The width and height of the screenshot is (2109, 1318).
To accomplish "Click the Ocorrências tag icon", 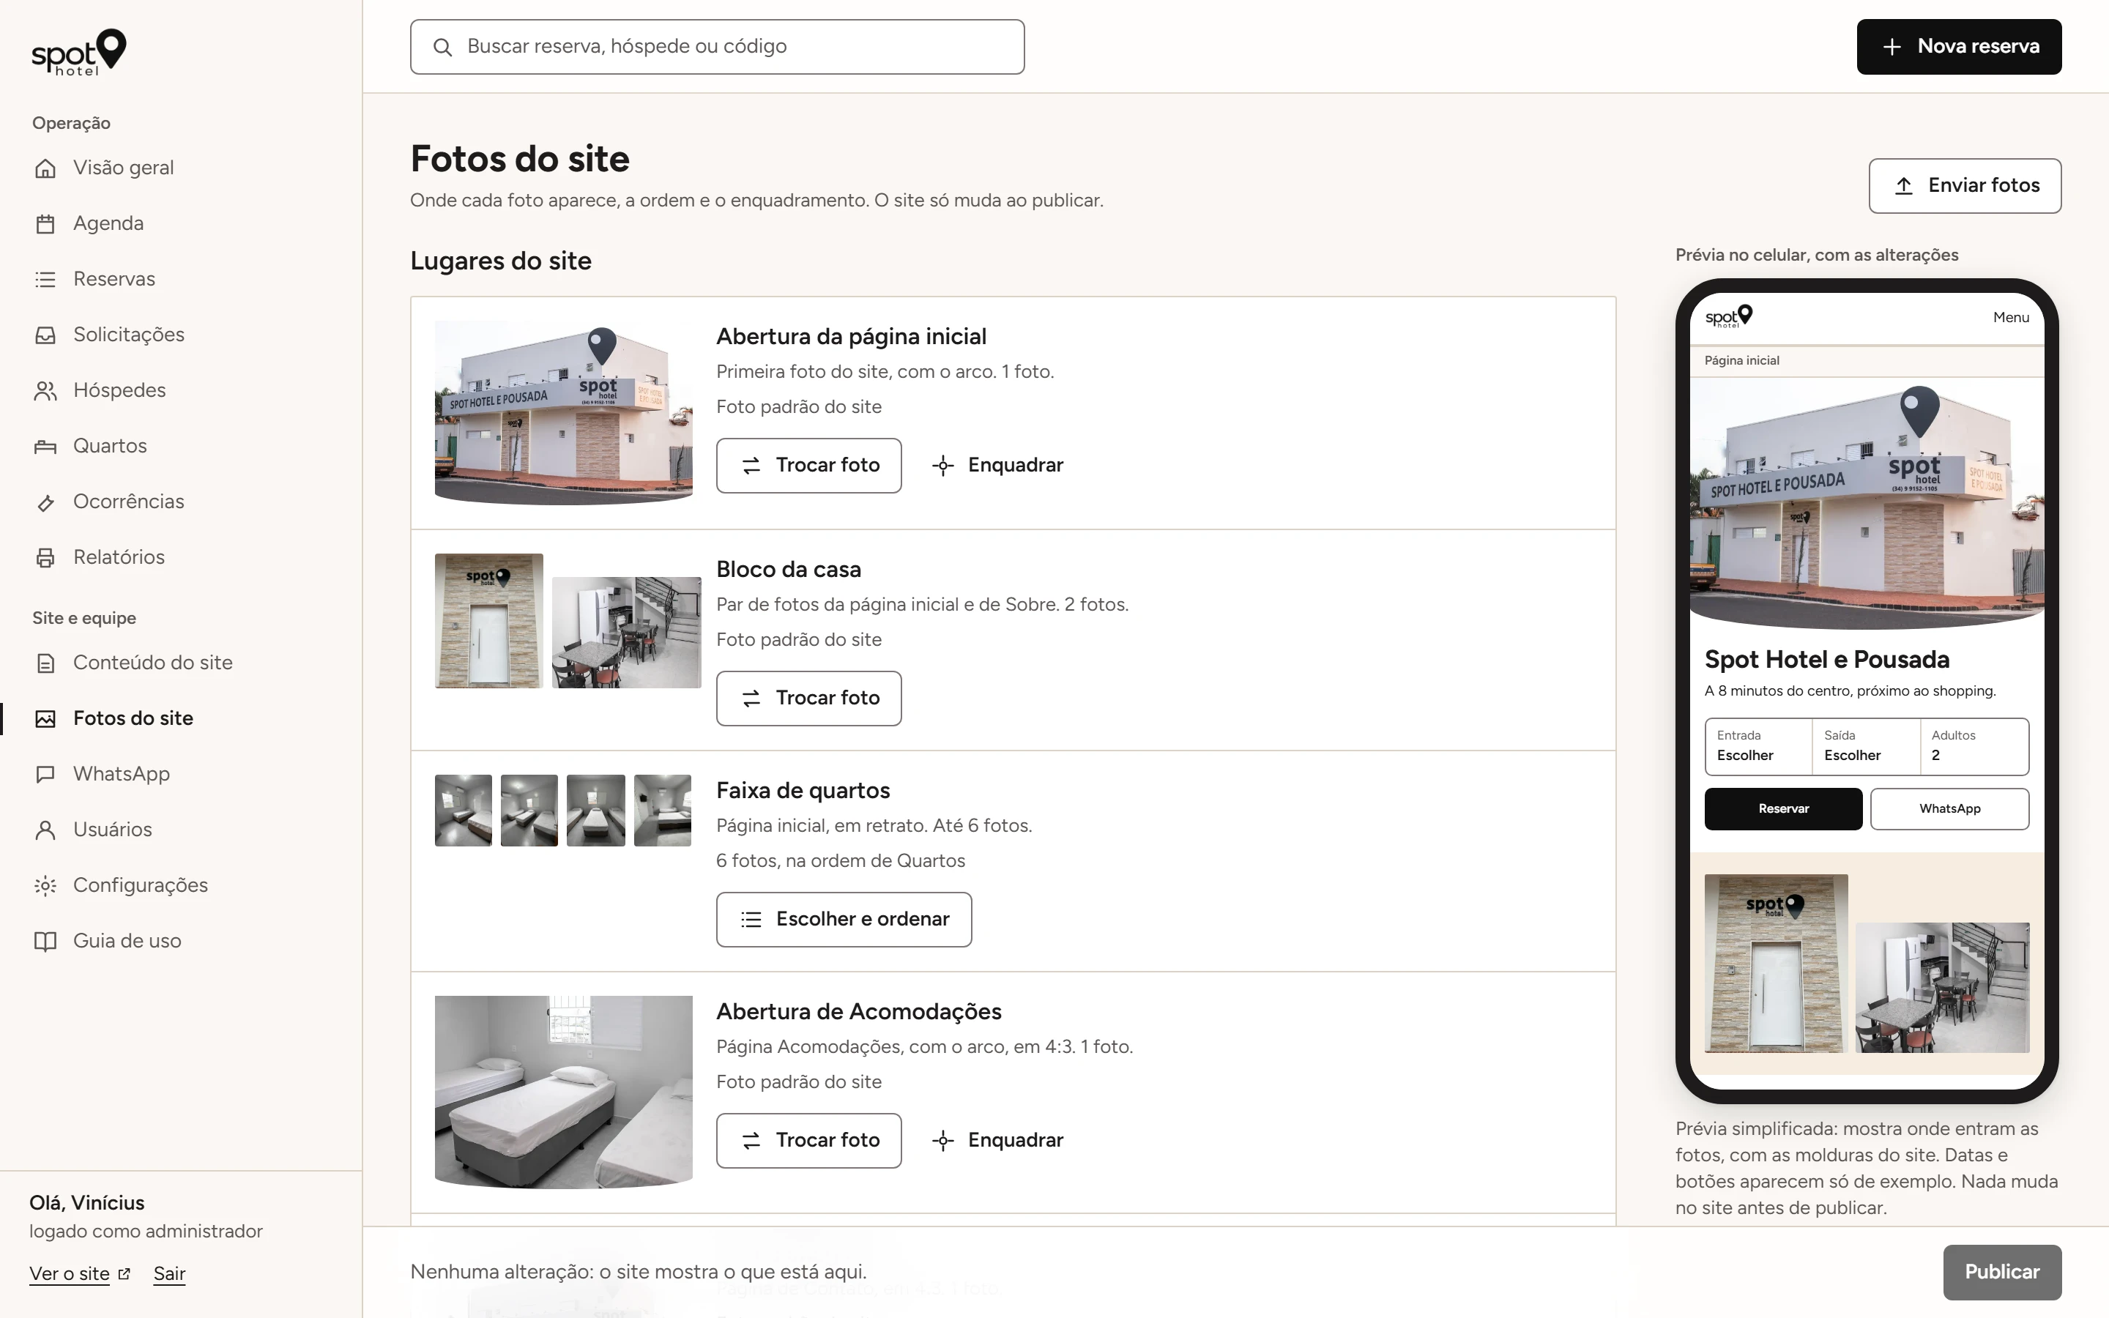I will tap(45, 503).
